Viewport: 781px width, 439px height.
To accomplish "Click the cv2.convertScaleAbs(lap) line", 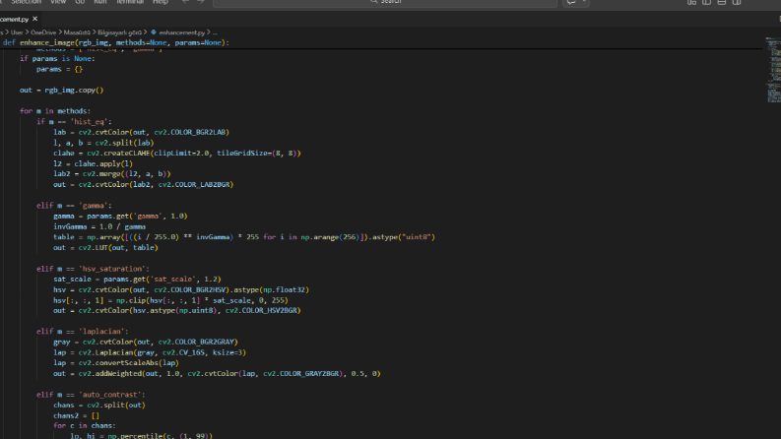I will point(116,363).
